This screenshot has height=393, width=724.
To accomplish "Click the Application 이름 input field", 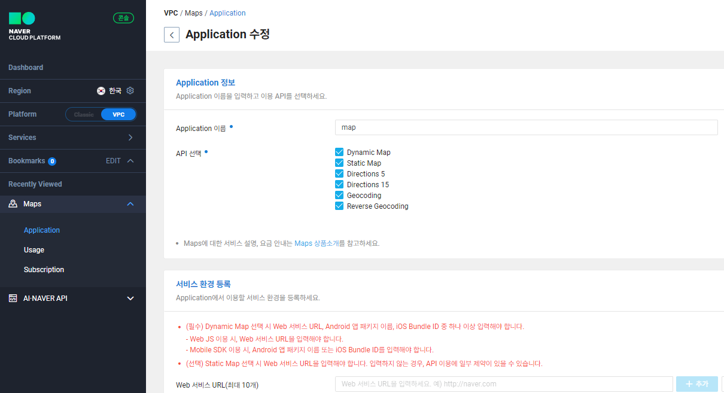I will tap(526, 127).
